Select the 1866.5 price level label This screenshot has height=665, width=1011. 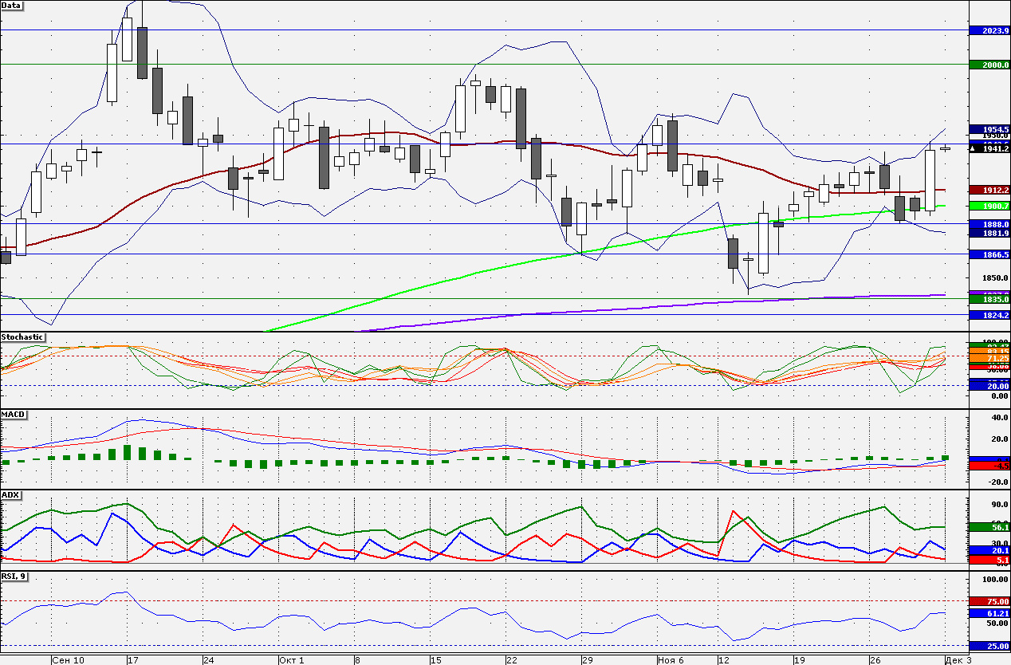990,254
